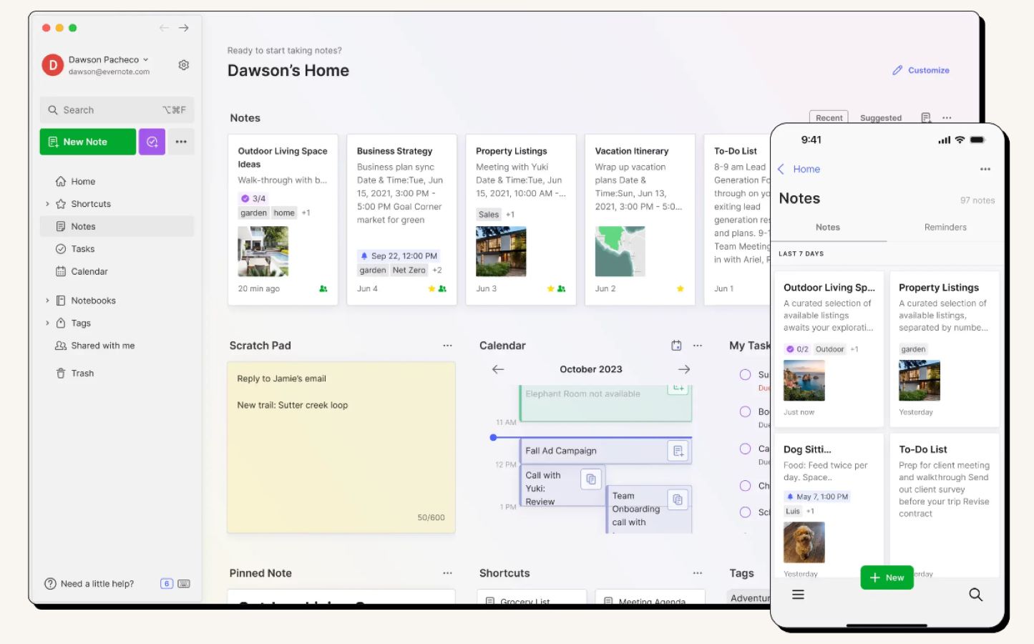Open Calendar widget more options
This screenshot has width=1034, height=644.
[698, 346]
